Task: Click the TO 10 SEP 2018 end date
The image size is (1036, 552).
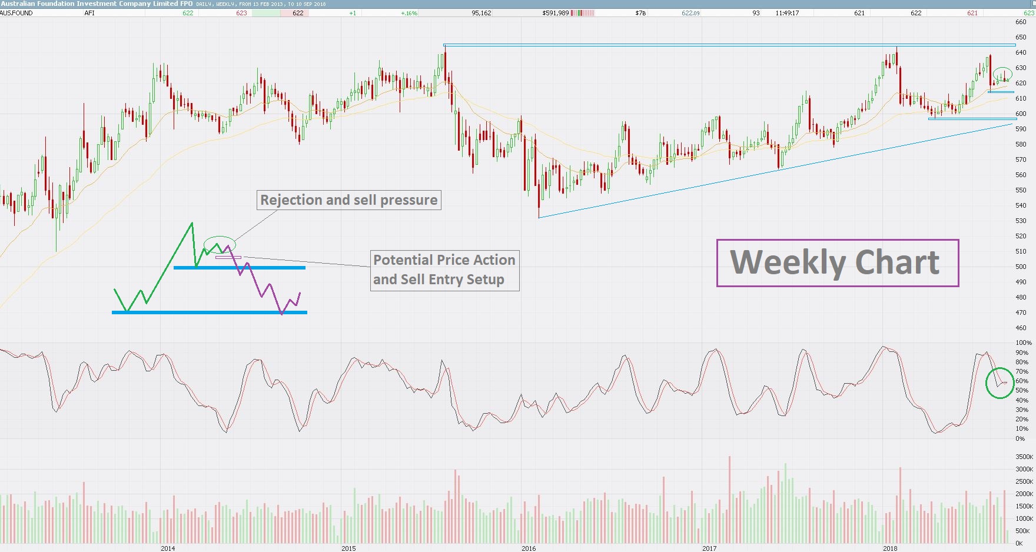Action: point(306,4)
